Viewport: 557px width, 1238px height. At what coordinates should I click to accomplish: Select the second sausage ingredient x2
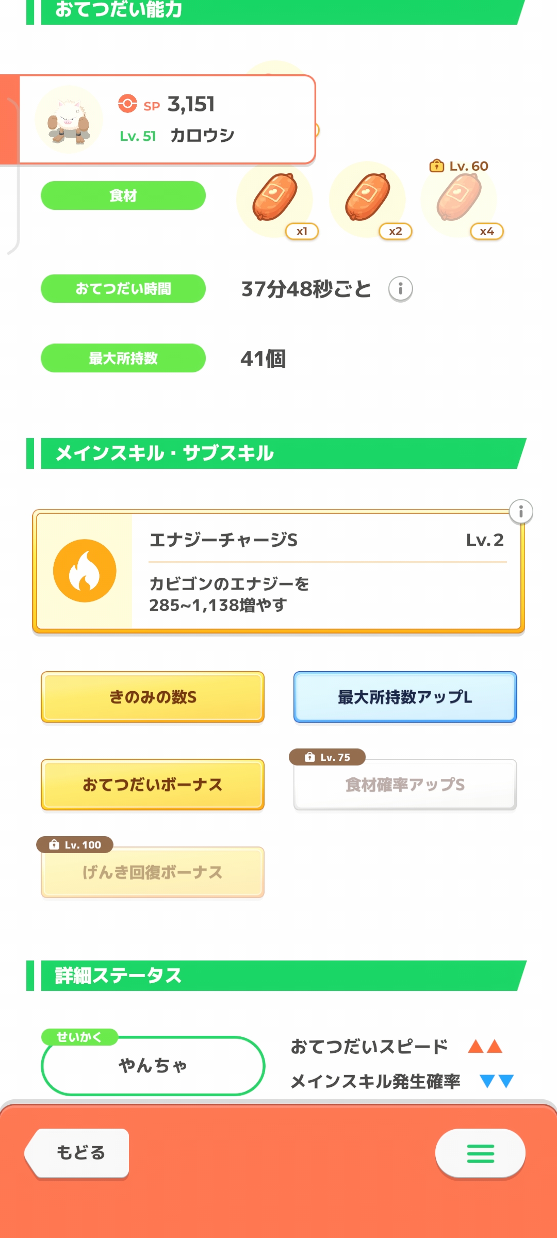click(x=368, y=198)
